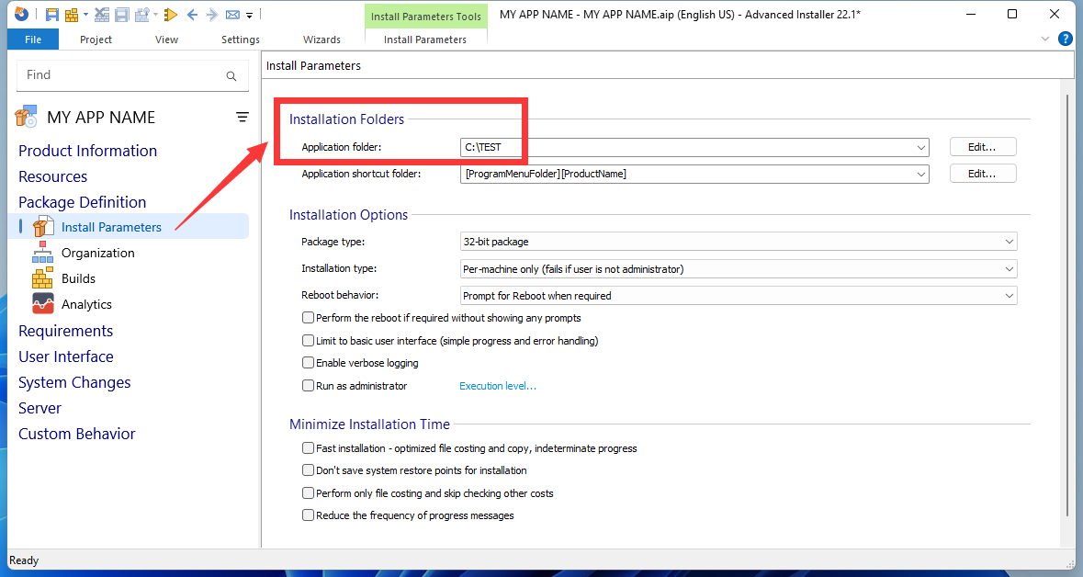Click the Organization page icon in sidebar
The image size is (1083, 577).
[43, 253]
